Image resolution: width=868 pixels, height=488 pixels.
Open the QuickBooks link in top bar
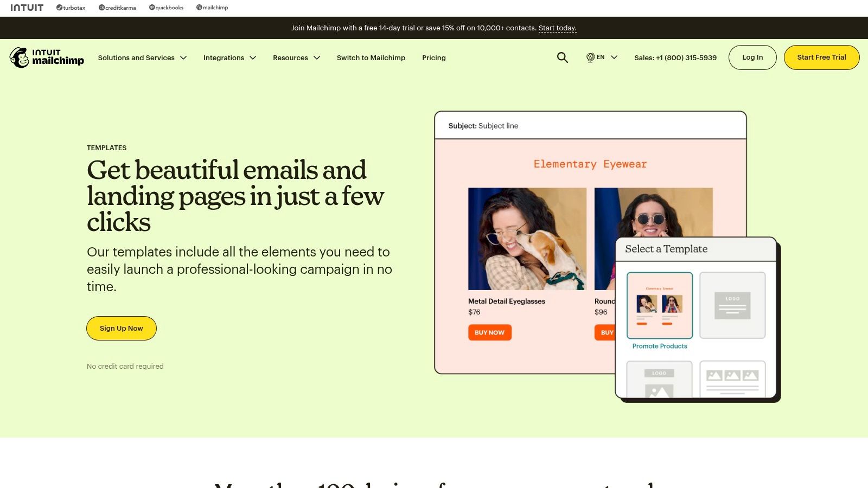166,8
